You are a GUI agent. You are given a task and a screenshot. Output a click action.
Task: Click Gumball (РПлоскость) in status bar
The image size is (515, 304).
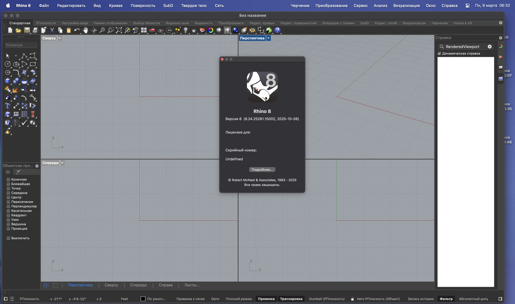(327, 299)
